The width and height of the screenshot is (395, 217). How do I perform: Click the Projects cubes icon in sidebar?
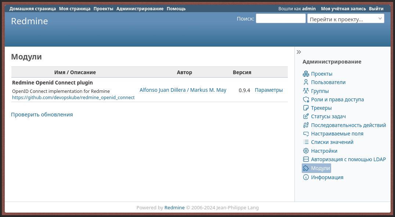click(x=306, y=74)
